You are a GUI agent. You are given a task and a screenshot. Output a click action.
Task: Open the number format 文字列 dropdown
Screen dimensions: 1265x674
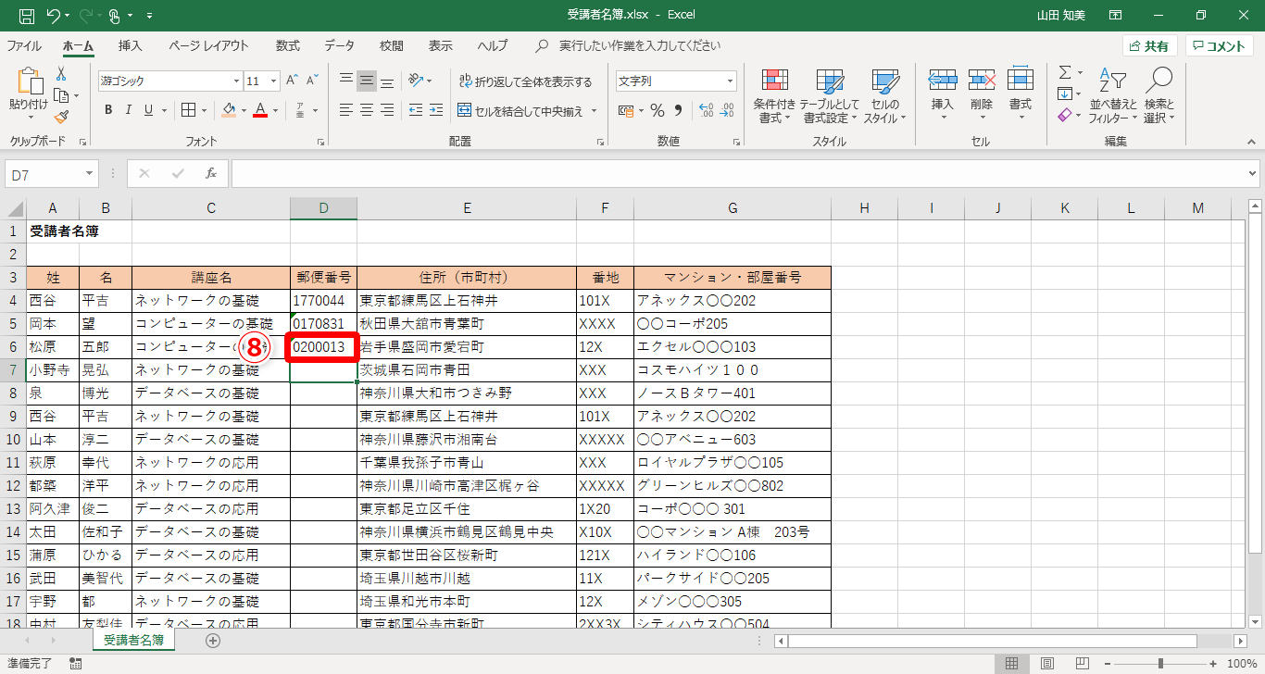[730, 81]
